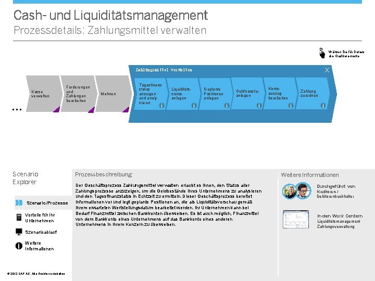Click the round info icon in Scenario Explorer
Image resolution: width=375 pixels, height=281 pixels.
click(19, 246)
